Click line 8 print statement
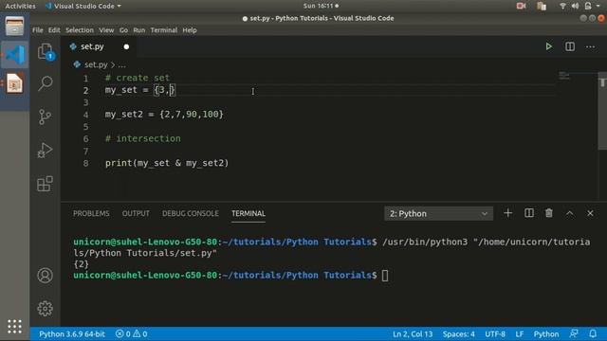This screenshot has height=341, width=607. [167, 163]
